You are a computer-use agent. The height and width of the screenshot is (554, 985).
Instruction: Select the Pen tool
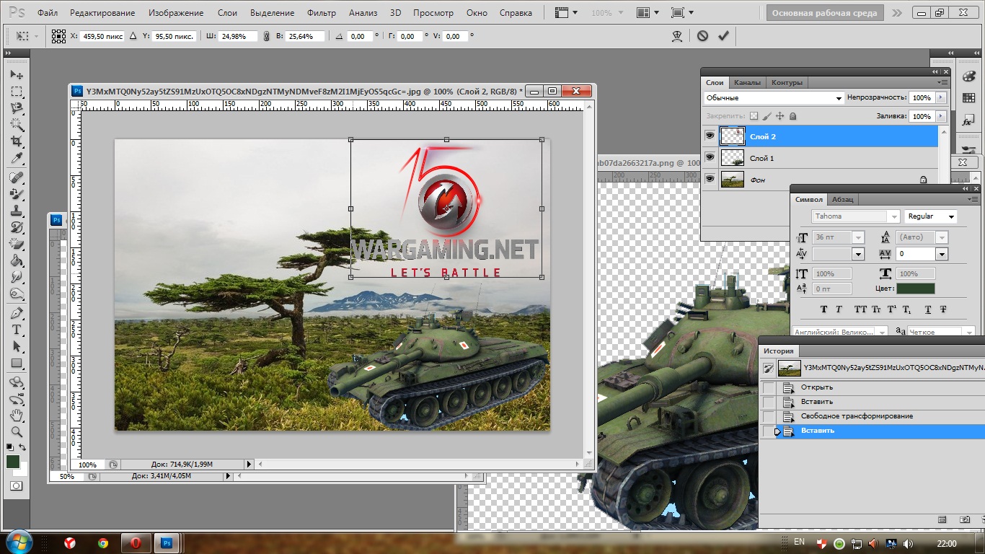coord(17,314)
